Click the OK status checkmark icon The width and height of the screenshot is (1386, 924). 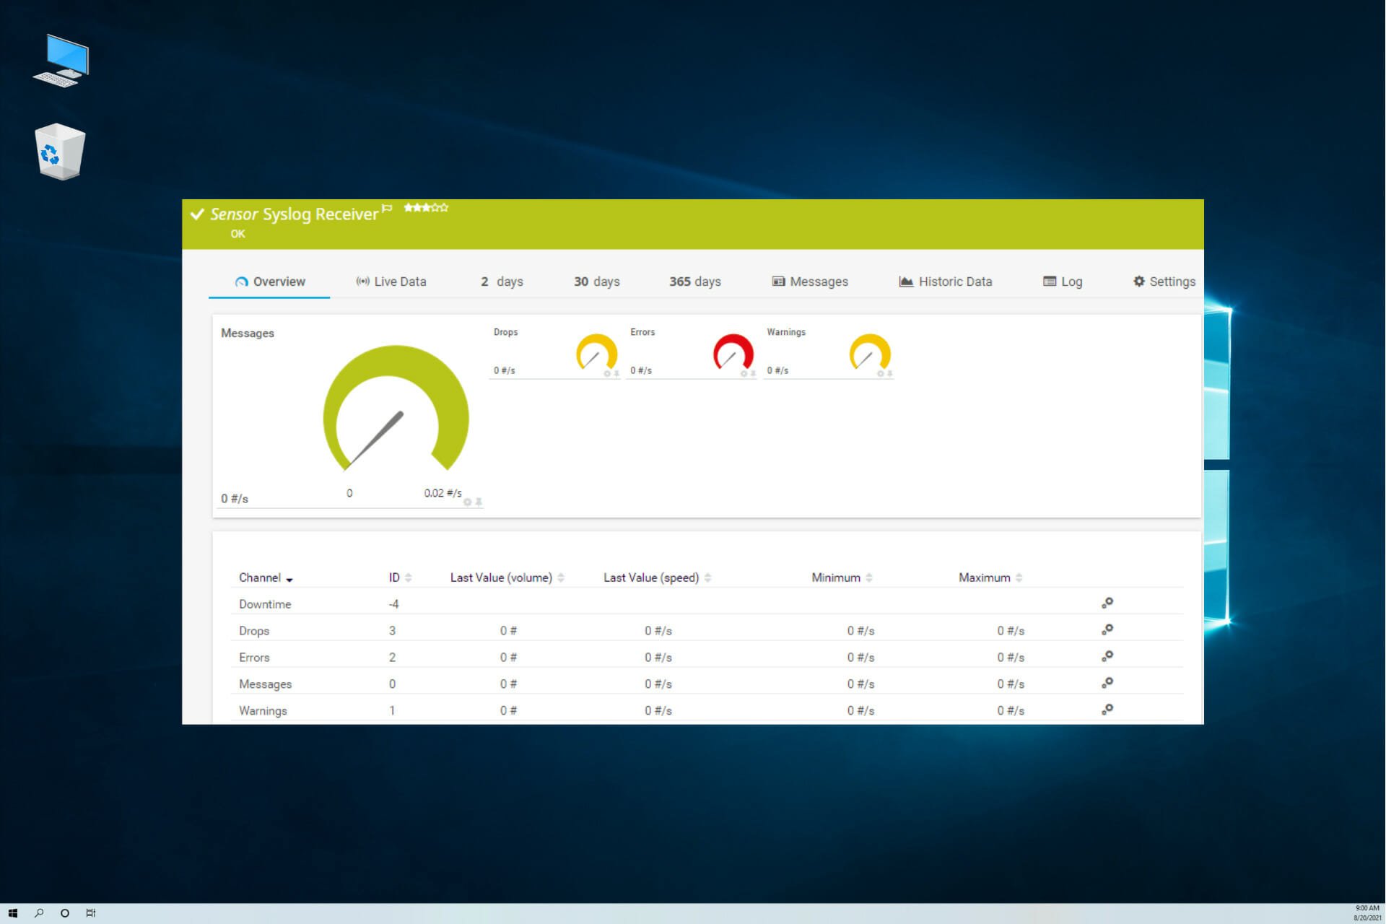click(196, 214)
